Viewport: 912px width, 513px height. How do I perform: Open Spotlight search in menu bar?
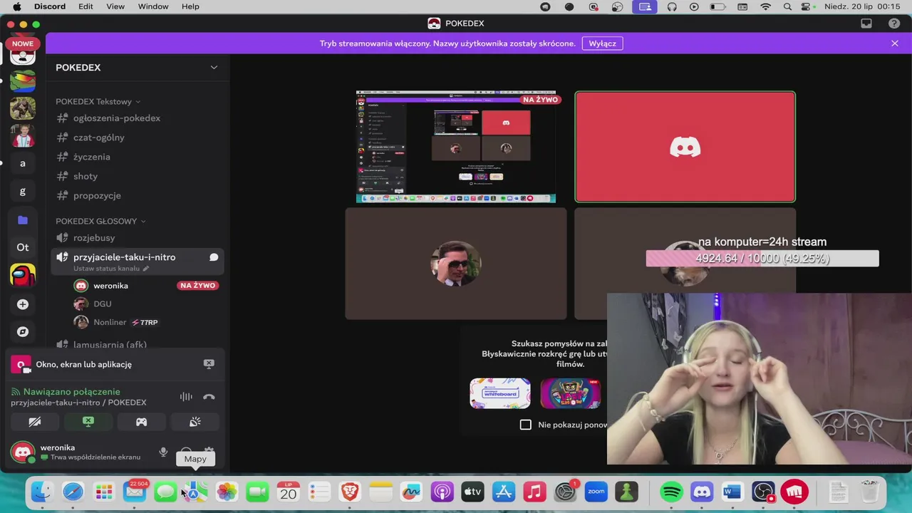[787, 6]
